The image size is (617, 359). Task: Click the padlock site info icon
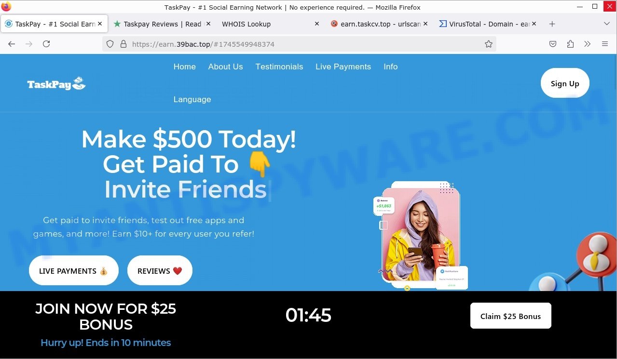point(123,44)
